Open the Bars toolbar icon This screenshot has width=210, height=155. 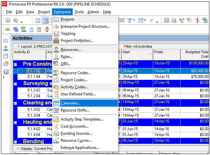click(122, 20)
